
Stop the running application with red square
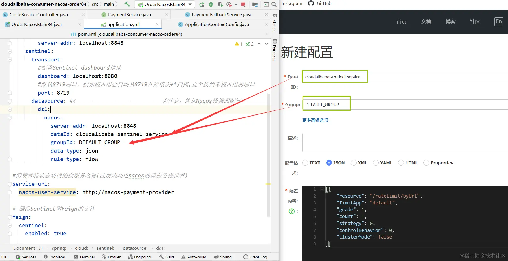[243, 4]
